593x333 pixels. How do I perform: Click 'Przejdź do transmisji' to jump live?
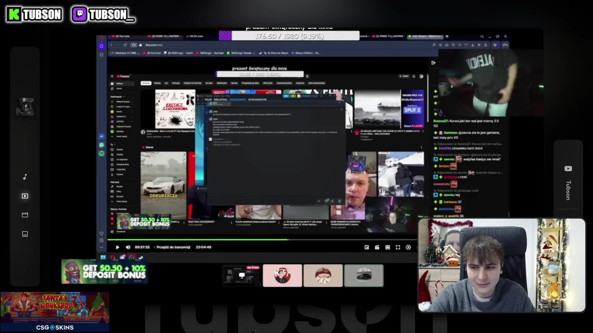pos(173,247)
